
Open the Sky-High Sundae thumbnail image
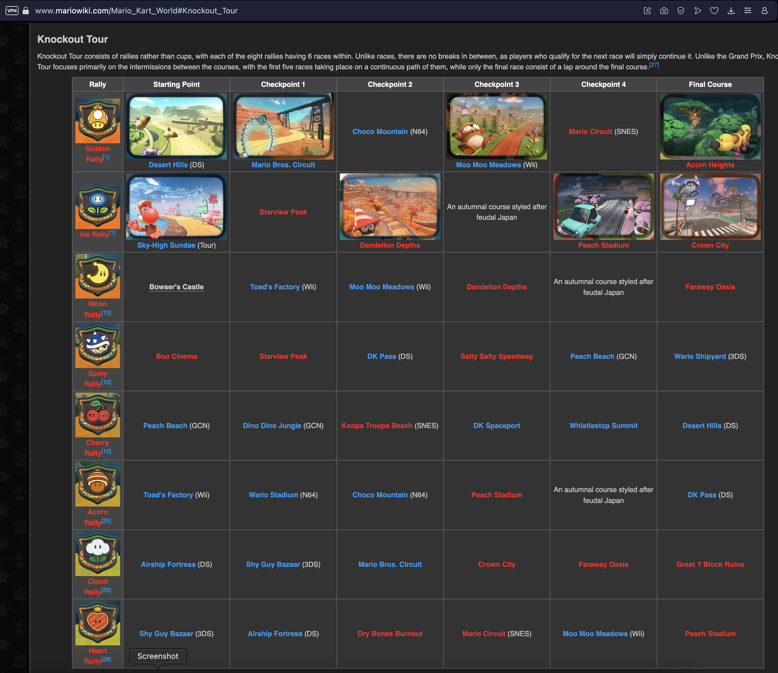click(176, 207)
